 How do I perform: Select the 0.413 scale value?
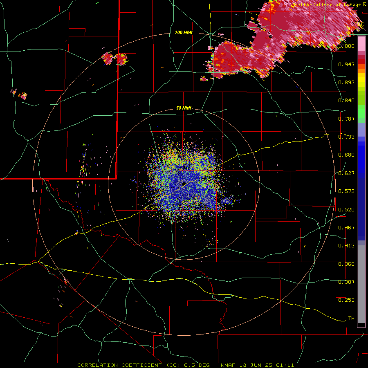pos(346,246)
